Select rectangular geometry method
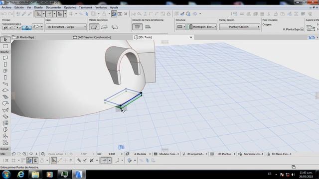Viewport: 319px width, 179px height. (104, 27)
